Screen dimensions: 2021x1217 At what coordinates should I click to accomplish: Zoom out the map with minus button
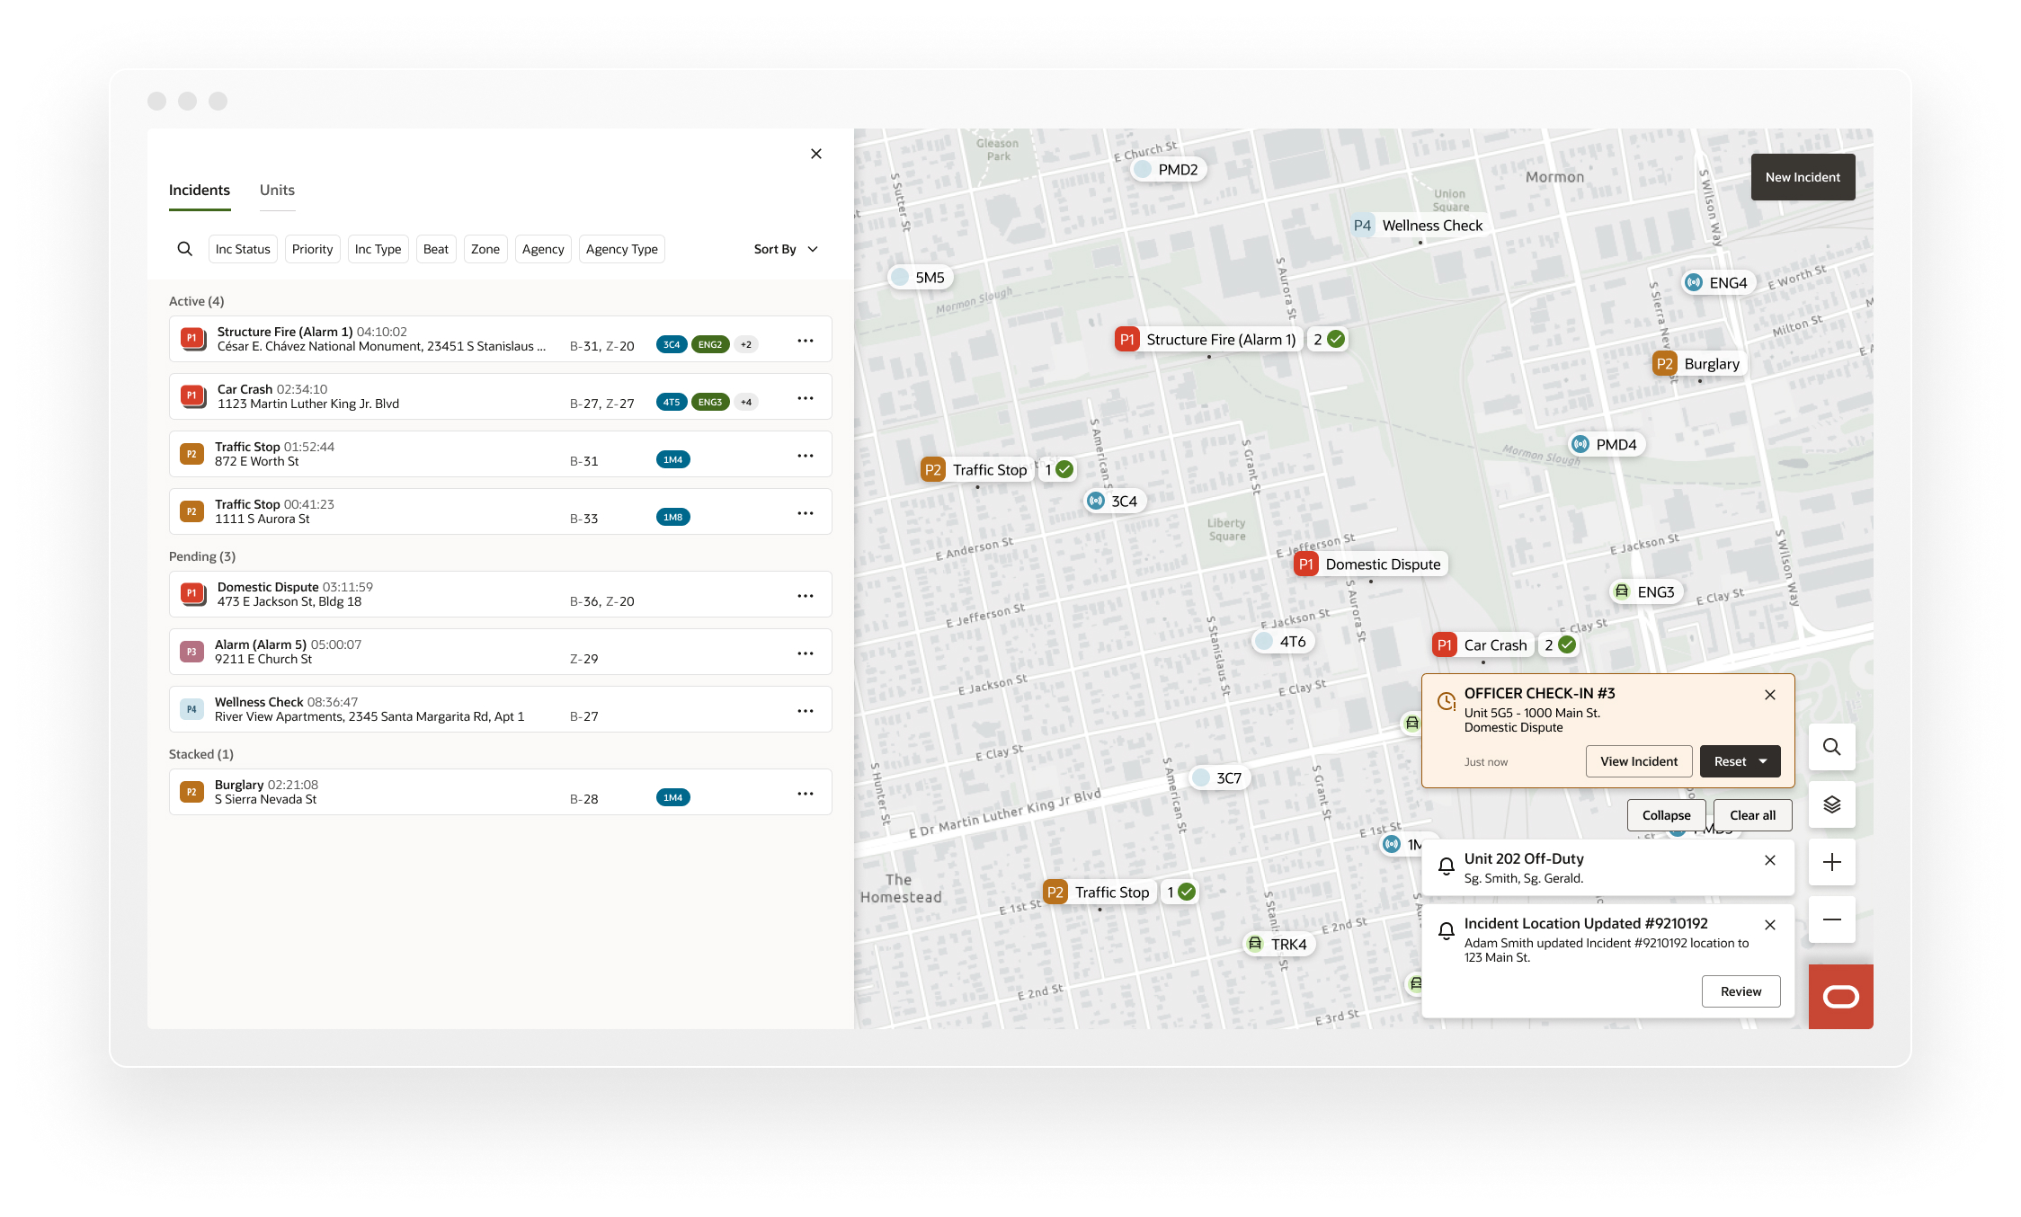[x=1832, y=919]
